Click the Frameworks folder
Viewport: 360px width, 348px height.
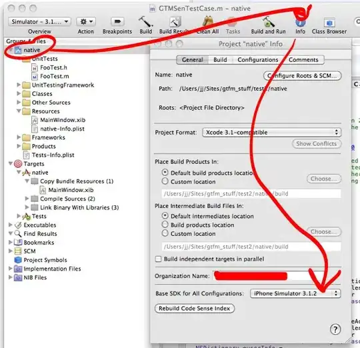point(48,137)
